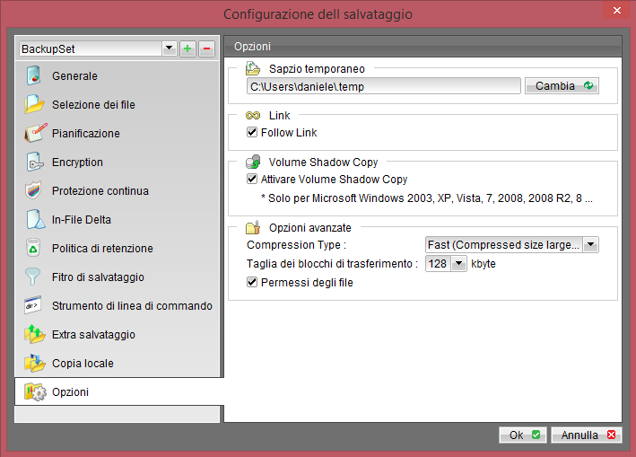Open the Compression Type dropdown
Image resolution: width=636 pixels, height=457 pixels.
pos(590,245)
